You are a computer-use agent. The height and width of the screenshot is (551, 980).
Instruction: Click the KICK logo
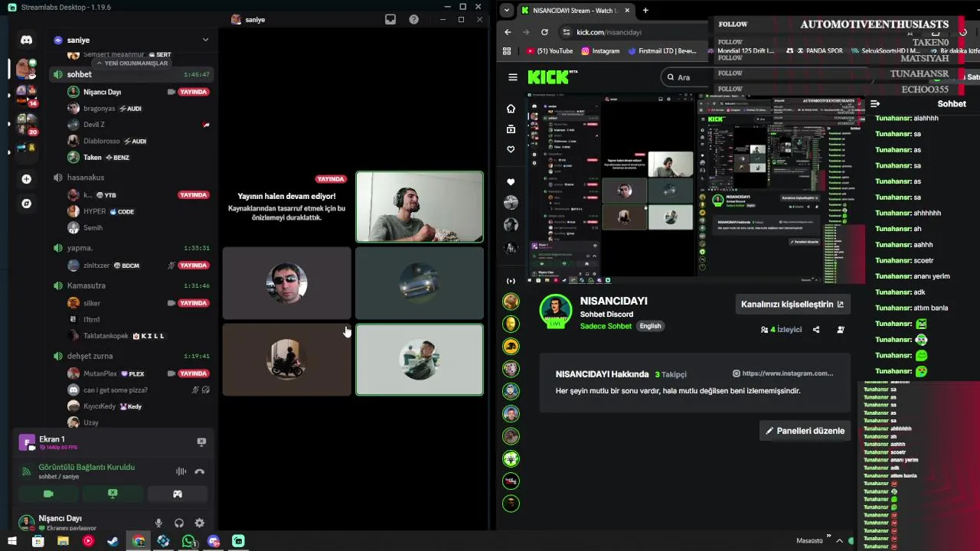point(550,77)
